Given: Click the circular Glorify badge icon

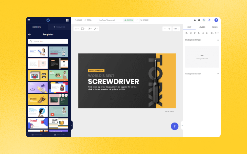Looking at the screenshot, I should pos(204,20).
